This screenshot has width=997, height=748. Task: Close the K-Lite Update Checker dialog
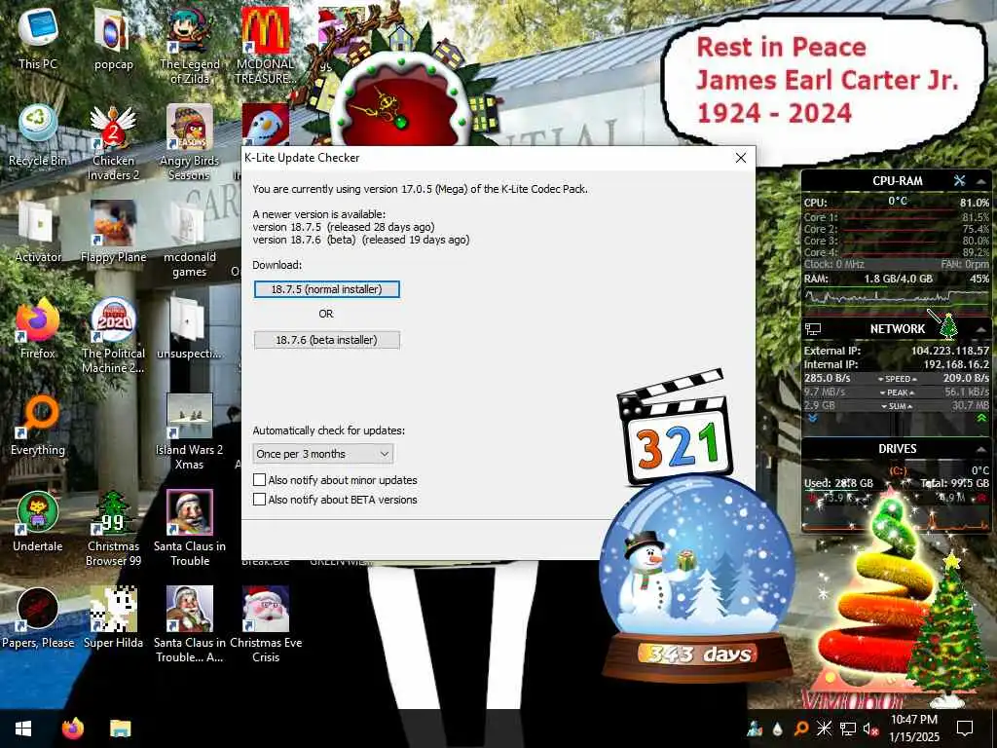741,158
